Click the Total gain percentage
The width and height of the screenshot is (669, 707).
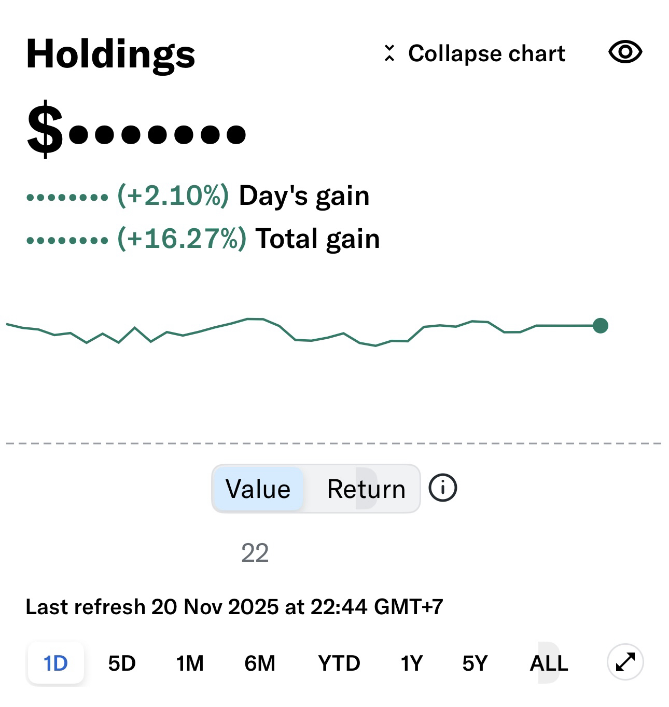[182, 239]
